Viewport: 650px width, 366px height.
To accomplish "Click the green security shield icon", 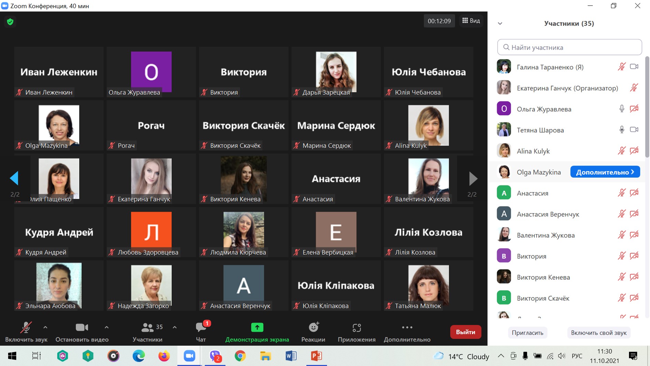I will click(x=10, y=22).
